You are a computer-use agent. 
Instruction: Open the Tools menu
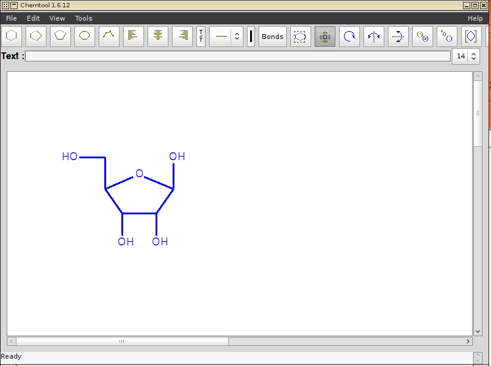[84, 18]
